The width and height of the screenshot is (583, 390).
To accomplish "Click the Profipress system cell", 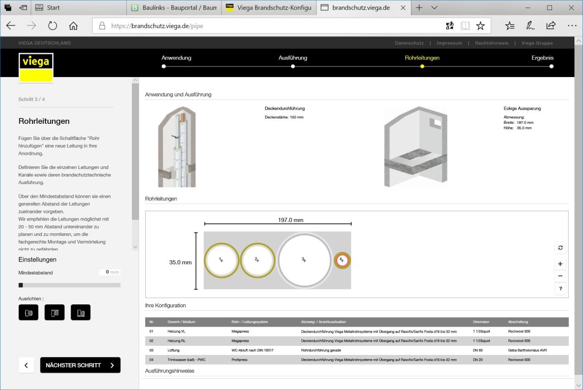I will click(x=240, y=360).
